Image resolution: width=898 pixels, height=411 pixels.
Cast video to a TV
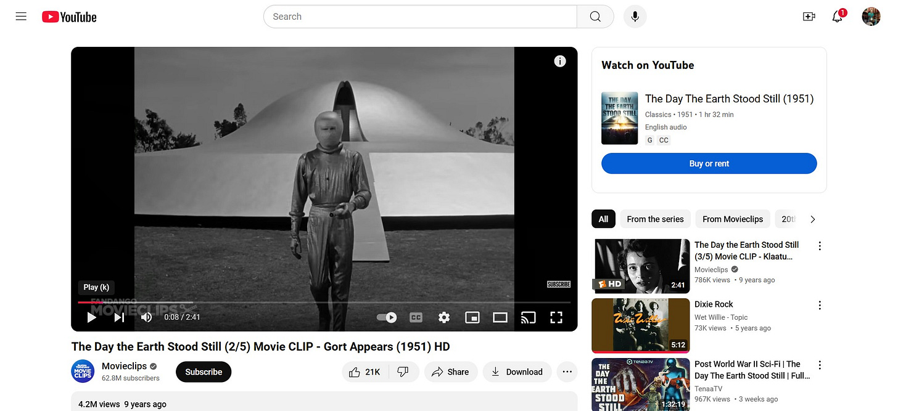[x=528, y=317]
